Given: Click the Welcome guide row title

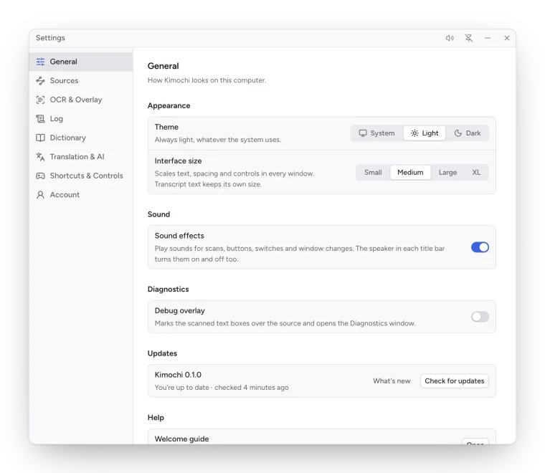Looking at the screenshot, I should click(181, 439).
